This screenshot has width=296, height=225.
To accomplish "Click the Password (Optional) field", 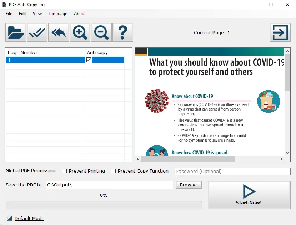I will coord(232,172).
